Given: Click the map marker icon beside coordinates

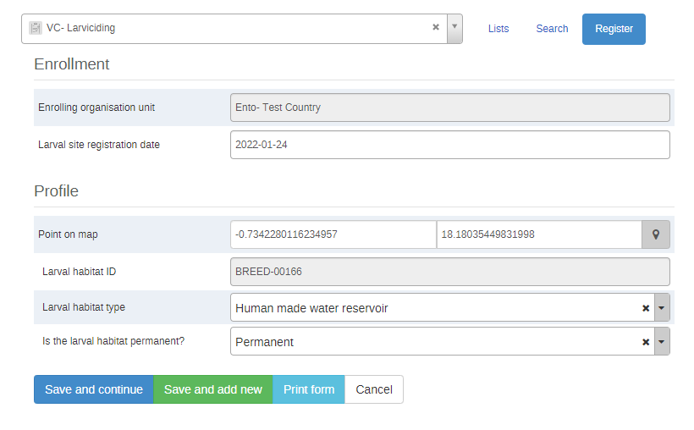Looking at the screenshot, I should (656, 234).
